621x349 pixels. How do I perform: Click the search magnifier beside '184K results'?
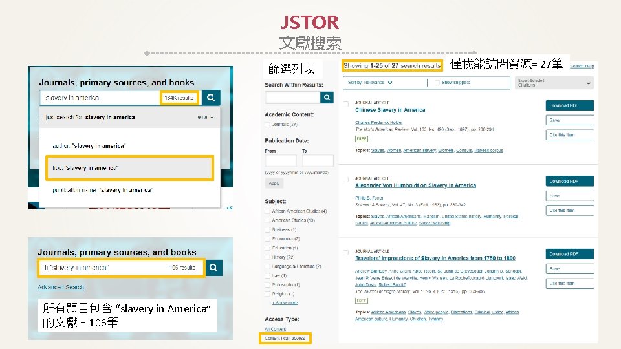point(211,98)
